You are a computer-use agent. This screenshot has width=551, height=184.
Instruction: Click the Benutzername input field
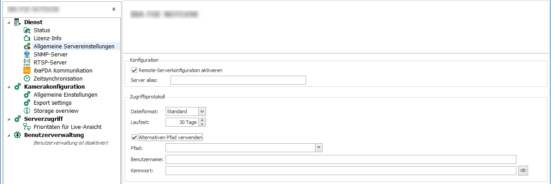tap(341, 159)
